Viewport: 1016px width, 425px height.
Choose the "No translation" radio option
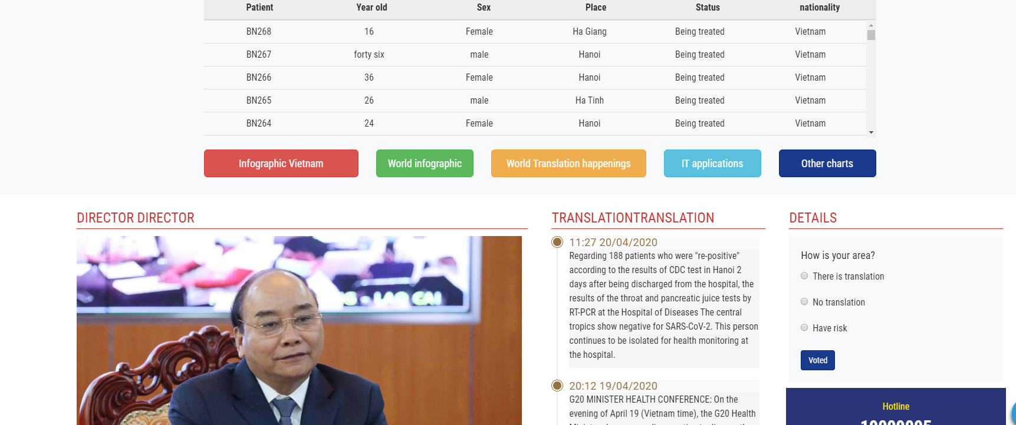click(x=804, y=302)
